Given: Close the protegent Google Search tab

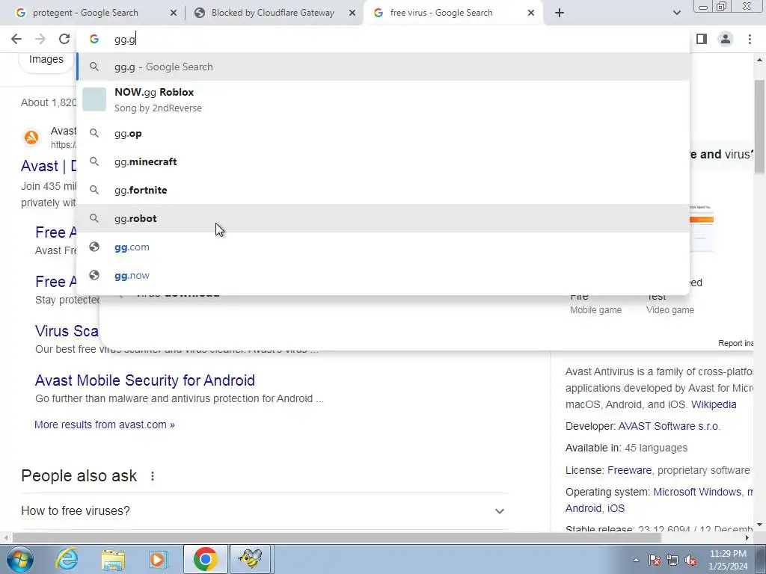Looking at the screenshot, I should click(x=174, y=13).
